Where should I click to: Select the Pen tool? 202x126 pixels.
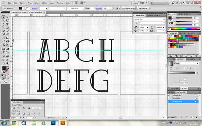point(3,24)
